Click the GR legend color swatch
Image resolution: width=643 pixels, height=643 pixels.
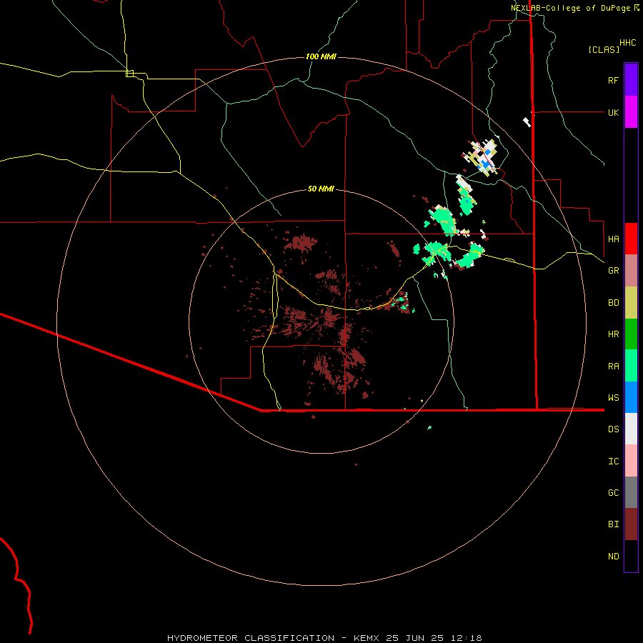(631, 271)
